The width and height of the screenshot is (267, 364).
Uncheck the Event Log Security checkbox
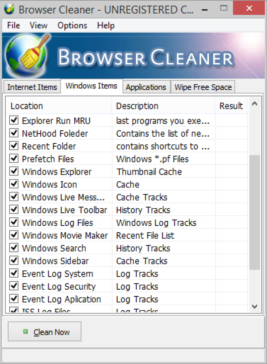pyautogui.click(x=14, y=286)
